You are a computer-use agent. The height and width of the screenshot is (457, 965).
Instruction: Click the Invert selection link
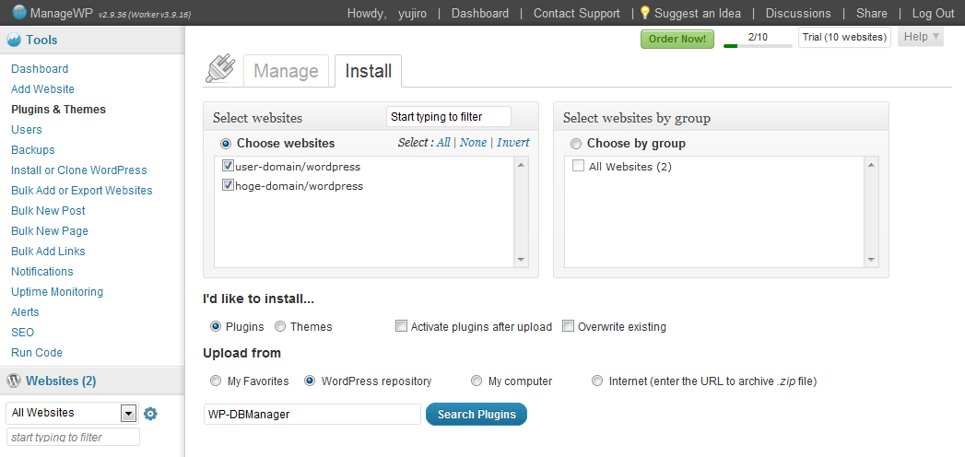(x=513, y=143)
